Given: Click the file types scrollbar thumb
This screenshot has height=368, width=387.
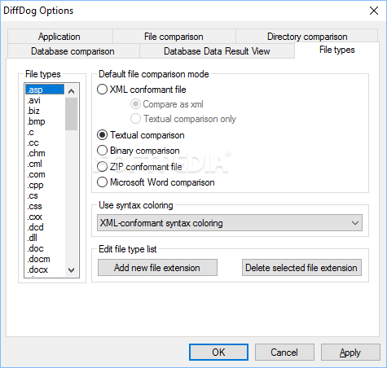Looking at the screenshot, I should [x=72, y=114].
